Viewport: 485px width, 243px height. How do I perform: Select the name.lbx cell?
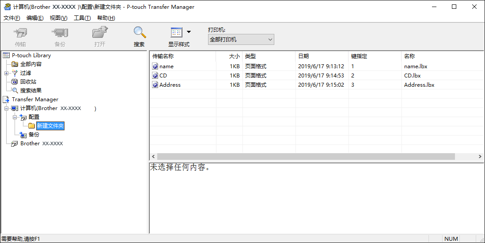click(416, 66)
